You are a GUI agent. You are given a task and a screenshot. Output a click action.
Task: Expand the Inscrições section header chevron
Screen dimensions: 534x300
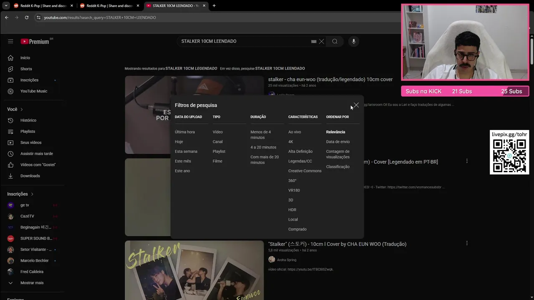(32, 194)
